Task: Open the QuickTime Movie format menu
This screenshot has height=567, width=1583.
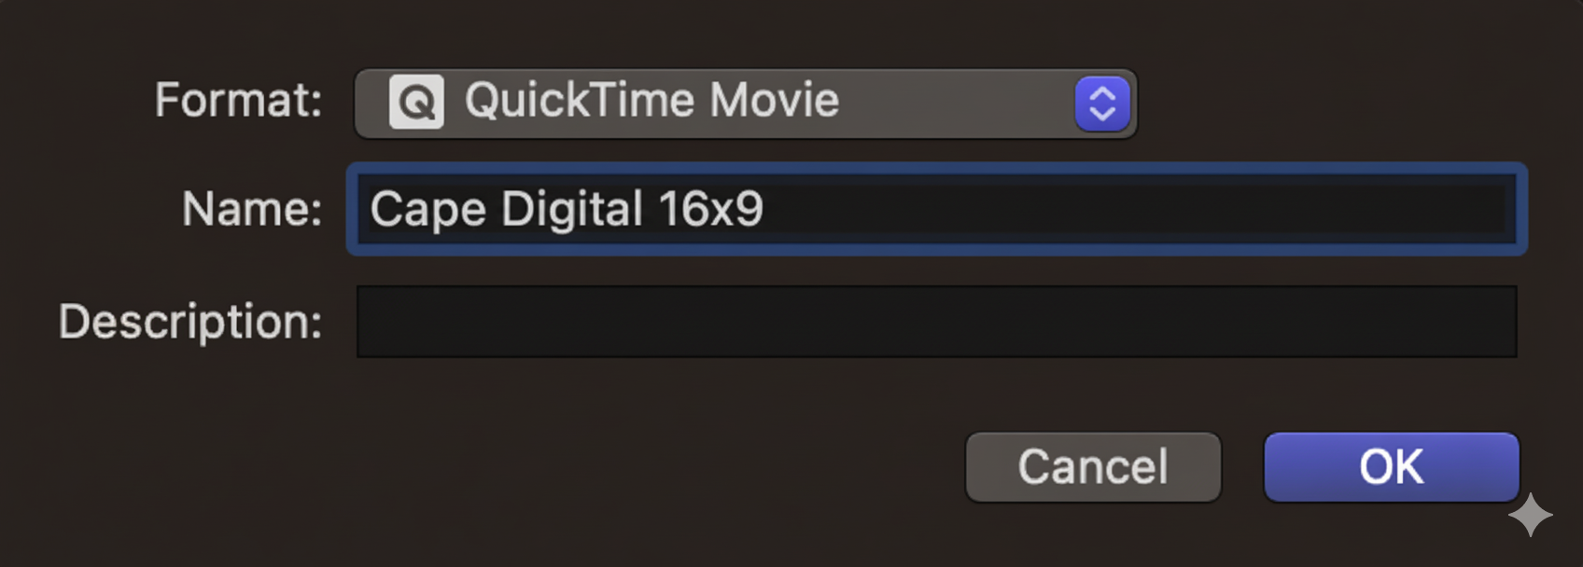Action: coord(745,104)
